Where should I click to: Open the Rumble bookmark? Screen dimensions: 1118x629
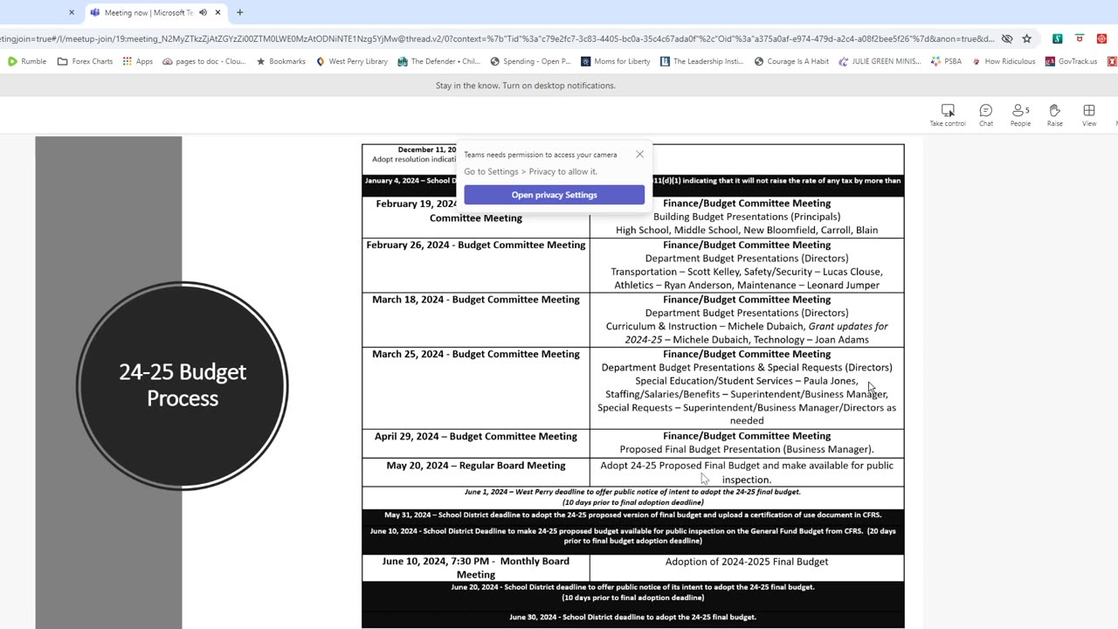27,61
